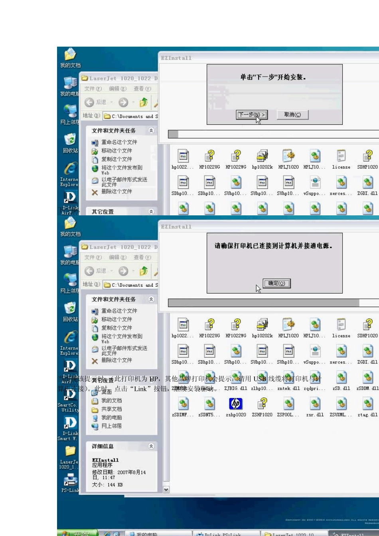The image size is (379, 536).
Task: Click the 下一步(N) button in EZInstall
Action: (252, 115)
